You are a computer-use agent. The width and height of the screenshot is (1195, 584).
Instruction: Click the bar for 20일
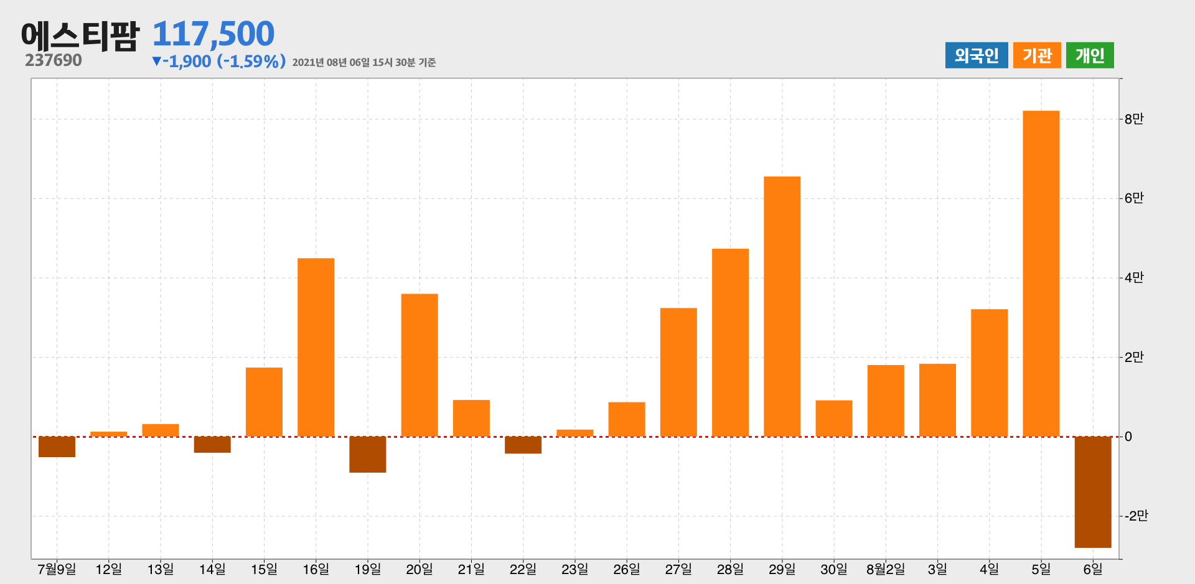[x=419, y=365]
